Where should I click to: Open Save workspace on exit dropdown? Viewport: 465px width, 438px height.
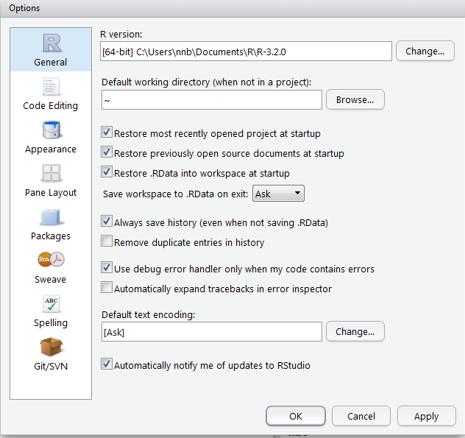[278, 193]
